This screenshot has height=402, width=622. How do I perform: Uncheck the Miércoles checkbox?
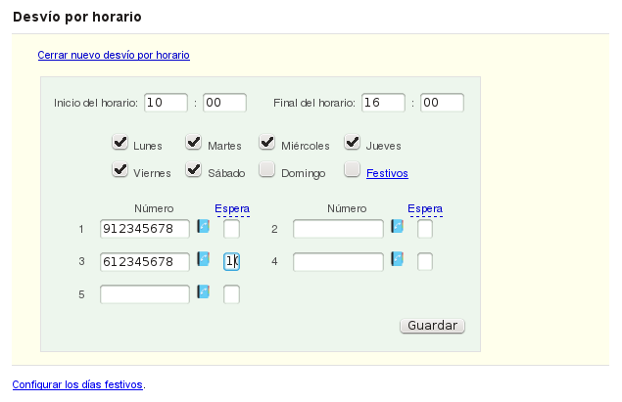click(266, 143)
